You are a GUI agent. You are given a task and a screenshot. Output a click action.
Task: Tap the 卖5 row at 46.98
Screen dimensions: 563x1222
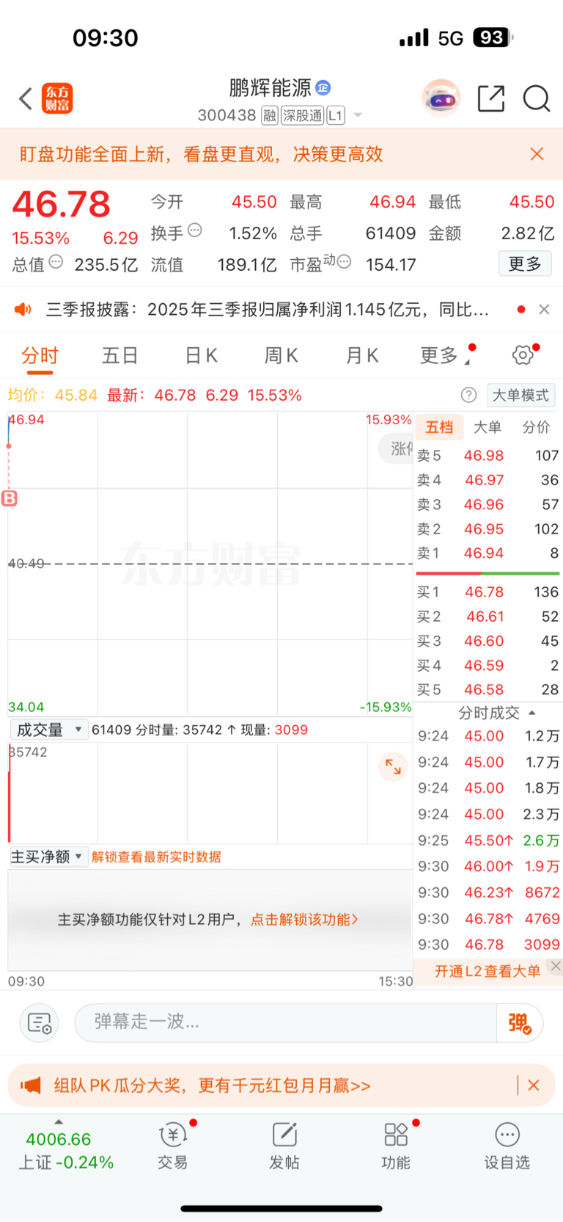tap(488, 456)
